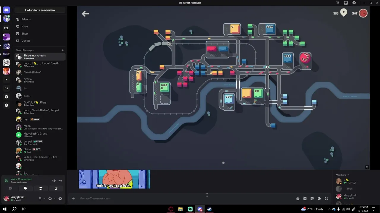
Task: Create a new DM with plus icon
Action: coord(62,50)
